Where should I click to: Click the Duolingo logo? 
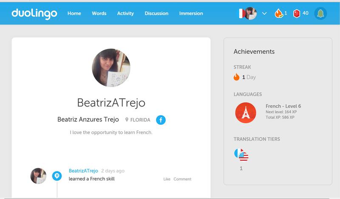pos(34,14)
